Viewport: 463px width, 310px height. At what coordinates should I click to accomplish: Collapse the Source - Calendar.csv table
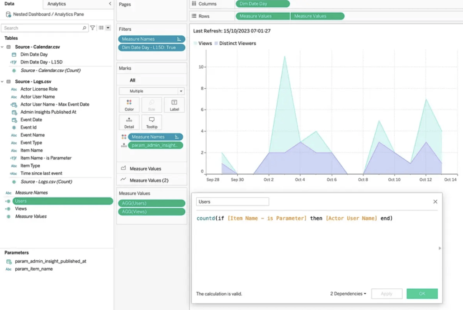point(2,47)
